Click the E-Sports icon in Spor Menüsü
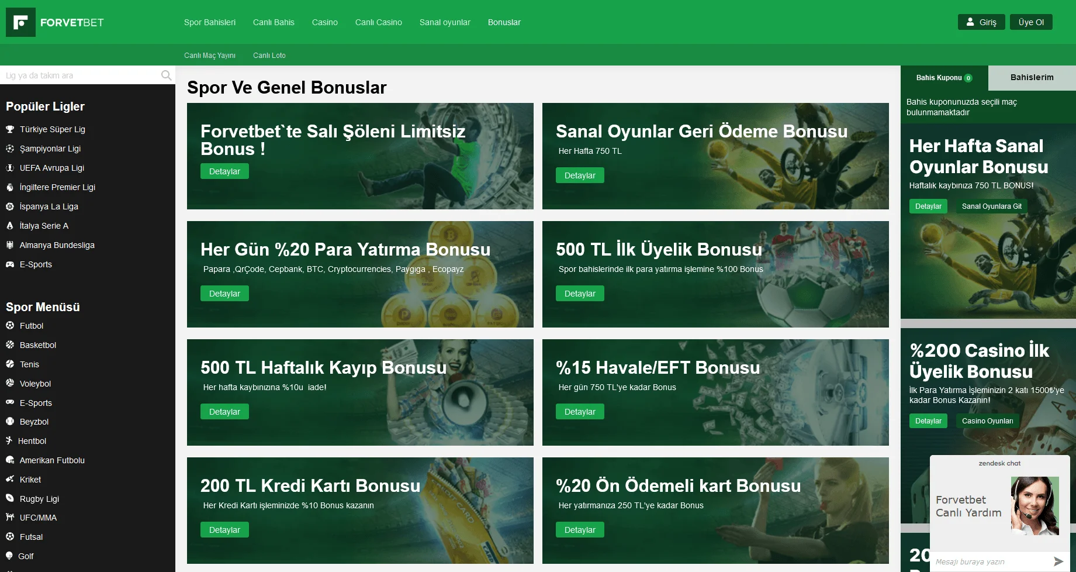Viewport: 1076px width, 572px height. coord(10,402)
